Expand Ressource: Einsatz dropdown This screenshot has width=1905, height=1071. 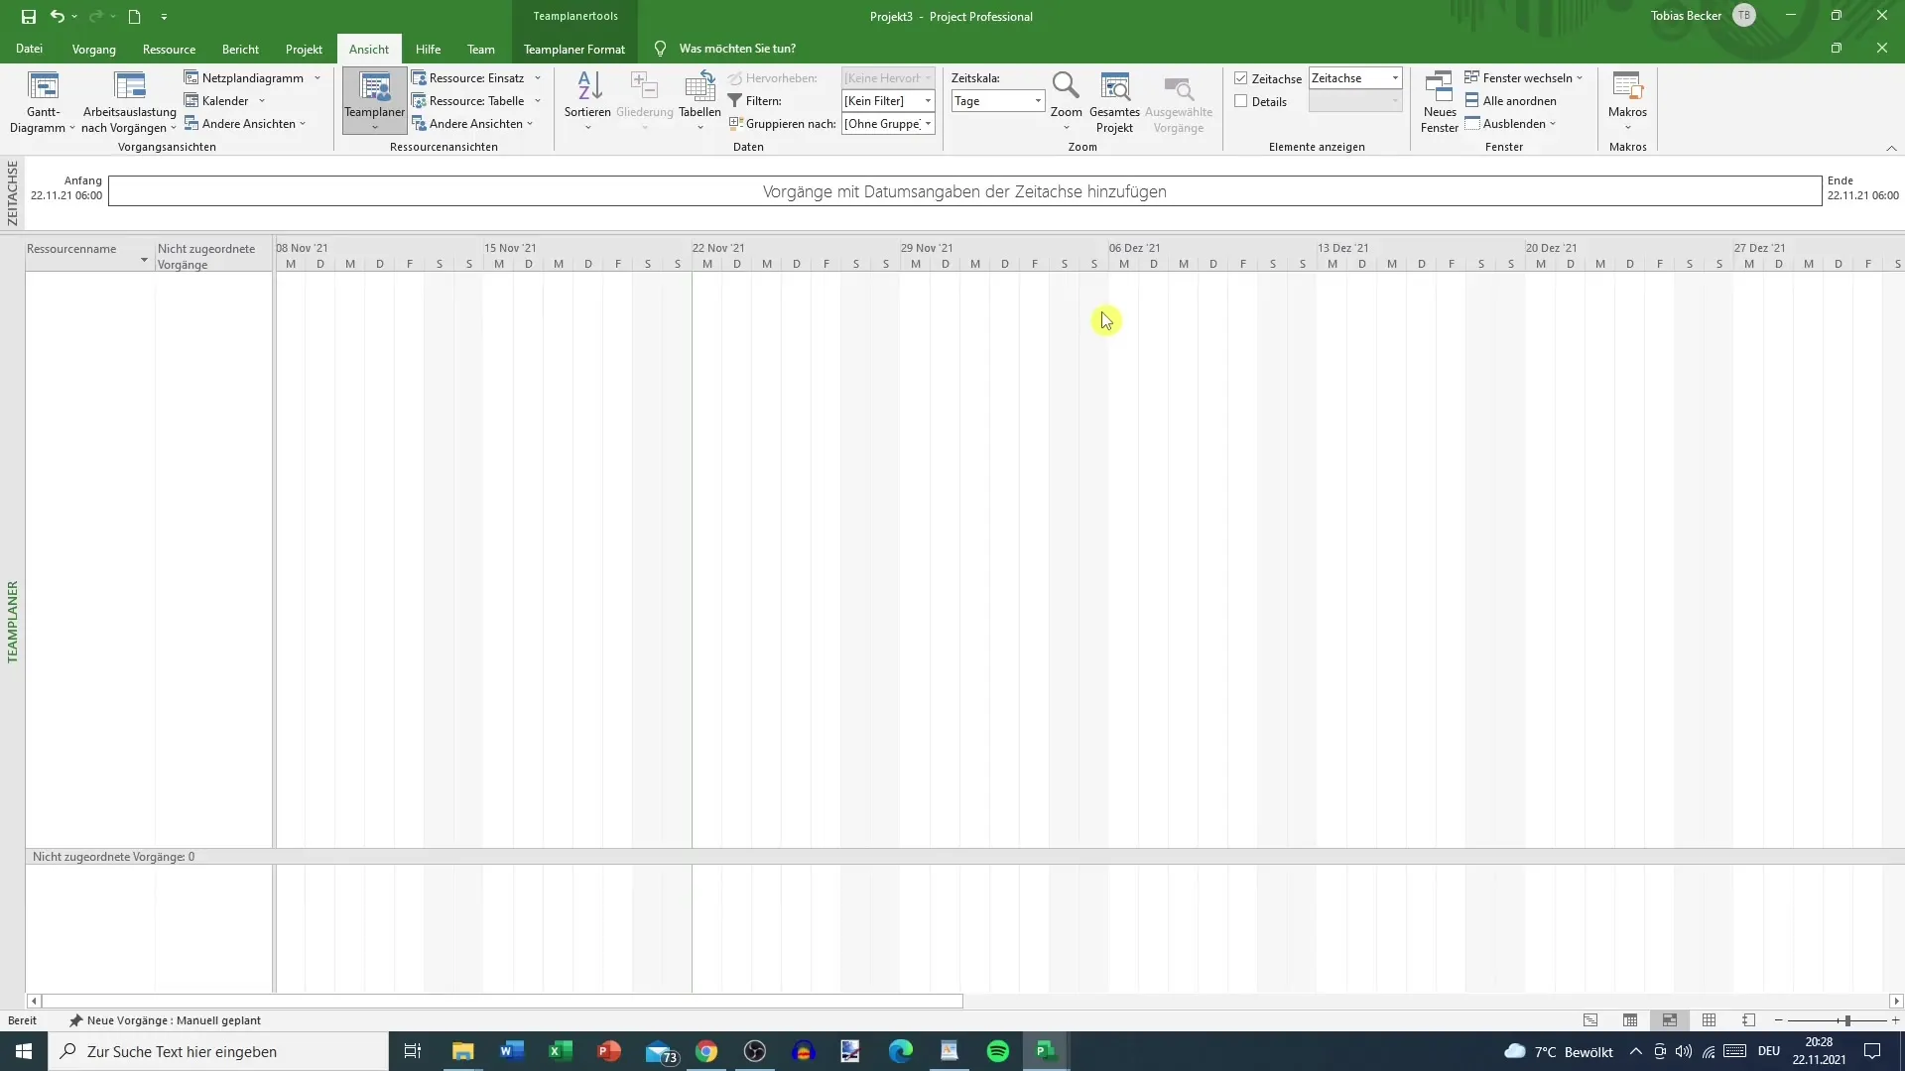537,77
